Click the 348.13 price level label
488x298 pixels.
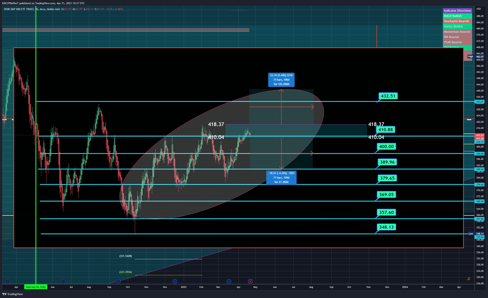coord(386,227)
